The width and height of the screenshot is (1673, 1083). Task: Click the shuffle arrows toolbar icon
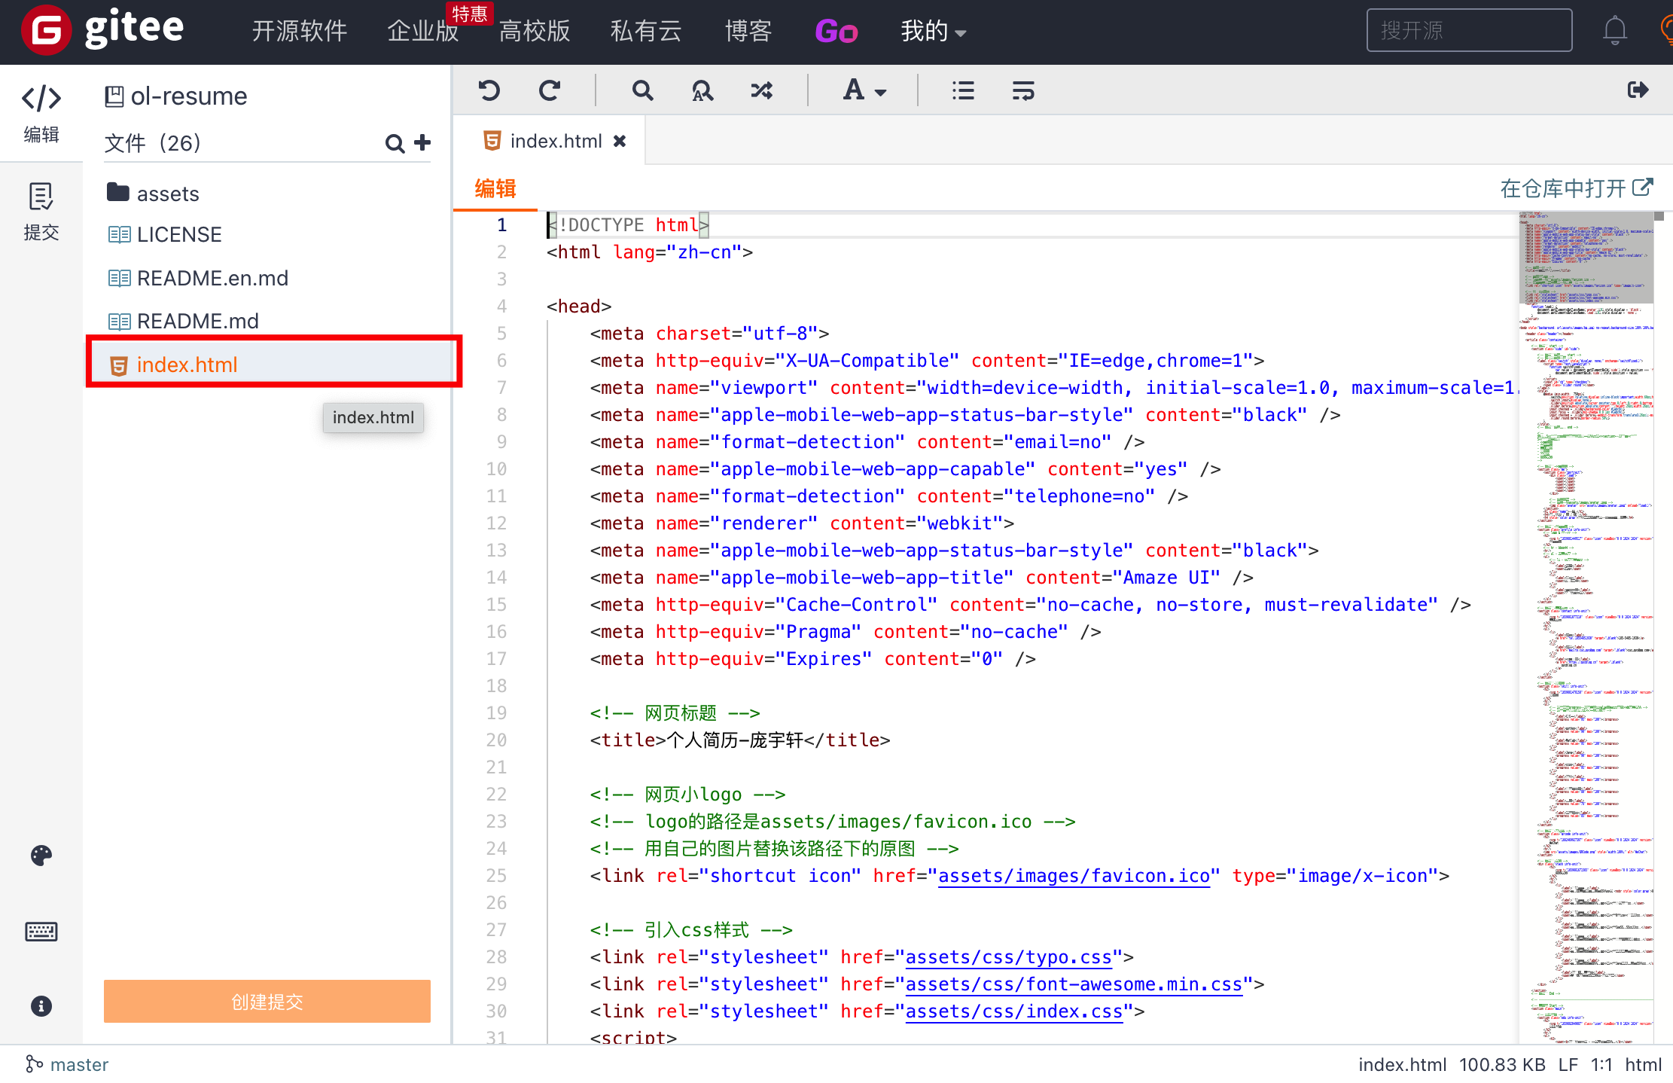(x=762, y=91)
